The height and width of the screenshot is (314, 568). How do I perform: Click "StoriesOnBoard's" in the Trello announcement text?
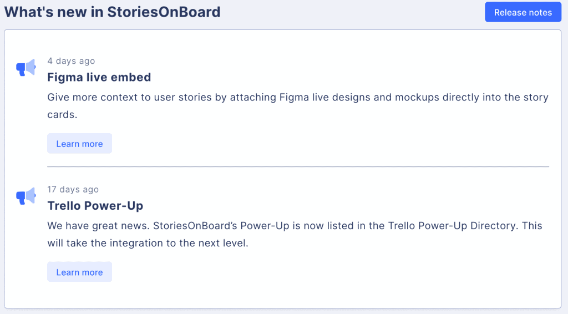point(195,226)
